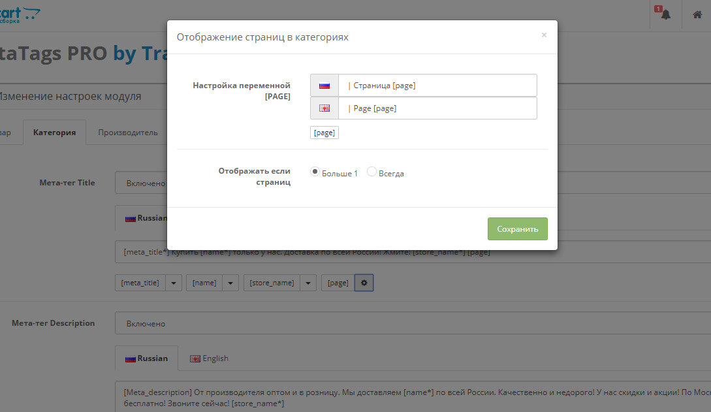The width and height of the screenshot is (711, 412).
Task: Click the notification bell icon
Action: tap(665, 14)
